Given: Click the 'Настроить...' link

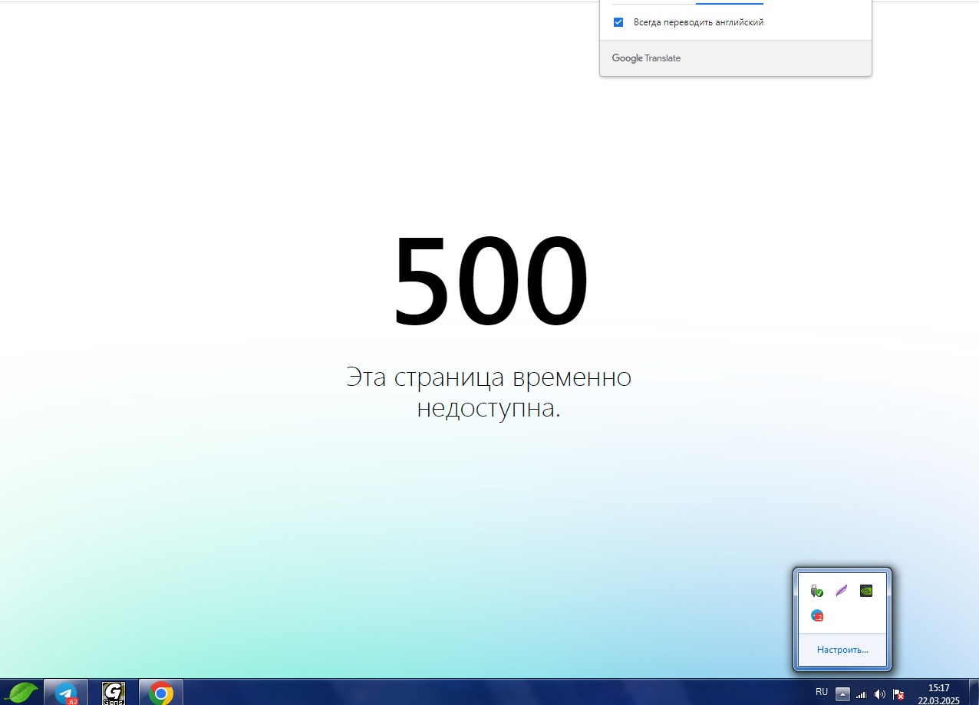Looking at the screenshot, I should point(842,650).
